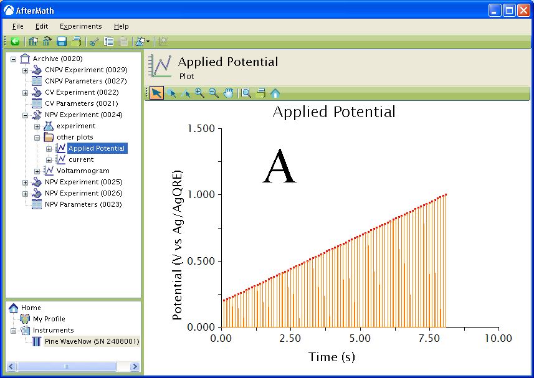
Task: Open the Edit menu
Action: 42,26
